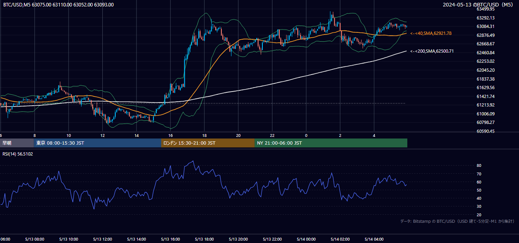
Task: Click hour tick 16 below the price chart
Action: (x=171, y=135)
